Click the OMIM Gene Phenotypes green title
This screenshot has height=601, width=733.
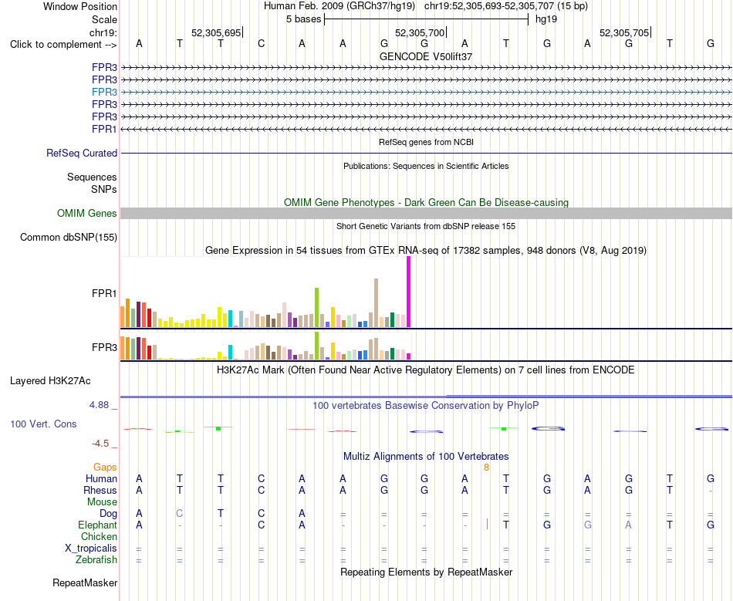tap(426, 202)
